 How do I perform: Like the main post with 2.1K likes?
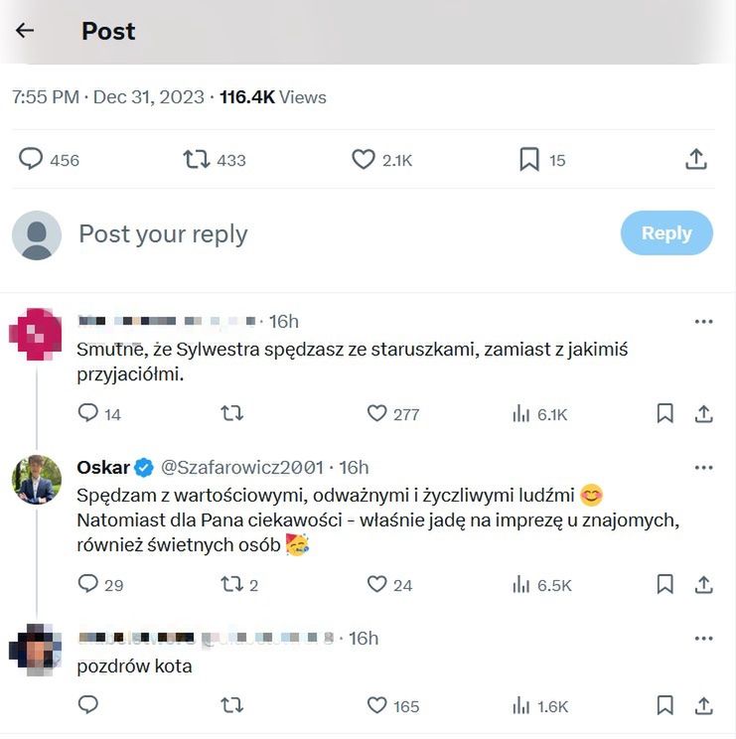[364, 159]
